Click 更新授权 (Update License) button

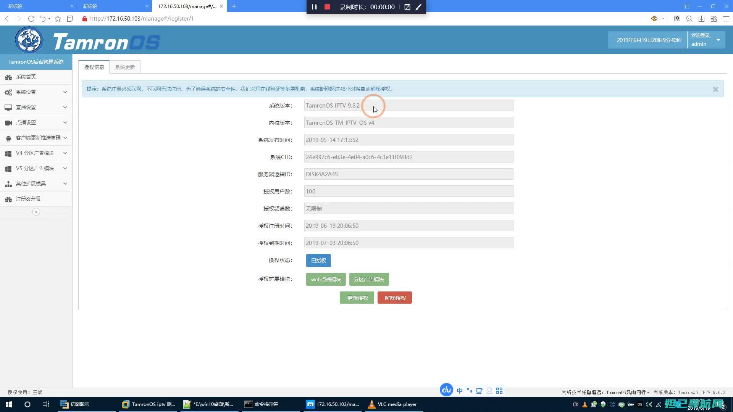357,297
